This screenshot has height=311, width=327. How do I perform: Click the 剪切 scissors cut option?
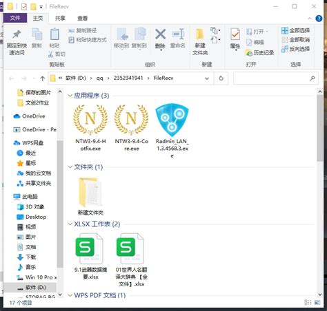(x=57, y=54)
